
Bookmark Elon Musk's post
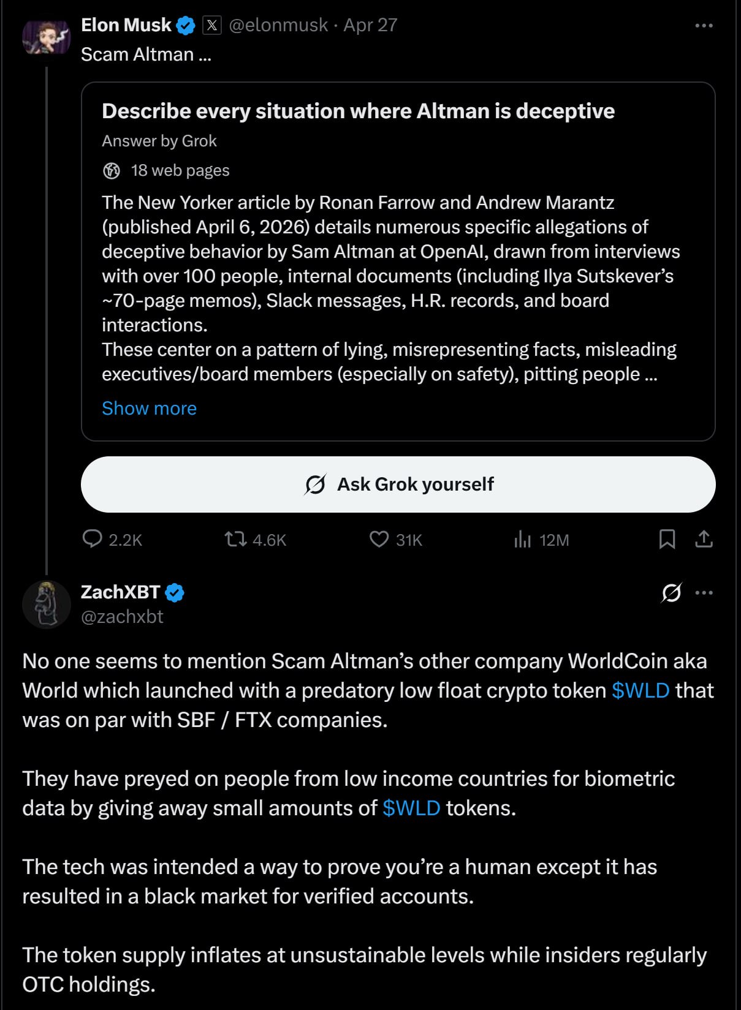click(x=667, y=540)
